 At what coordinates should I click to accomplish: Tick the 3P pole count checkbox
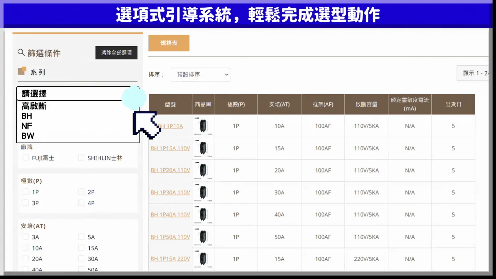click(x=26, y=203)
